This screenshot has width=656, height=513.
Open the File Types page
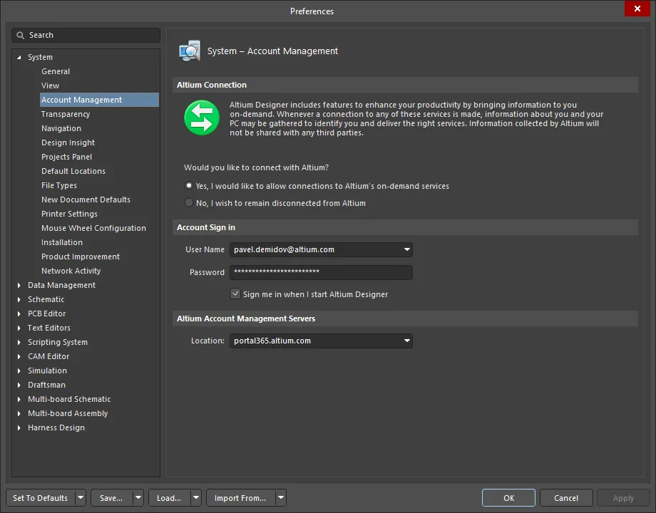[x=59, y=185]
